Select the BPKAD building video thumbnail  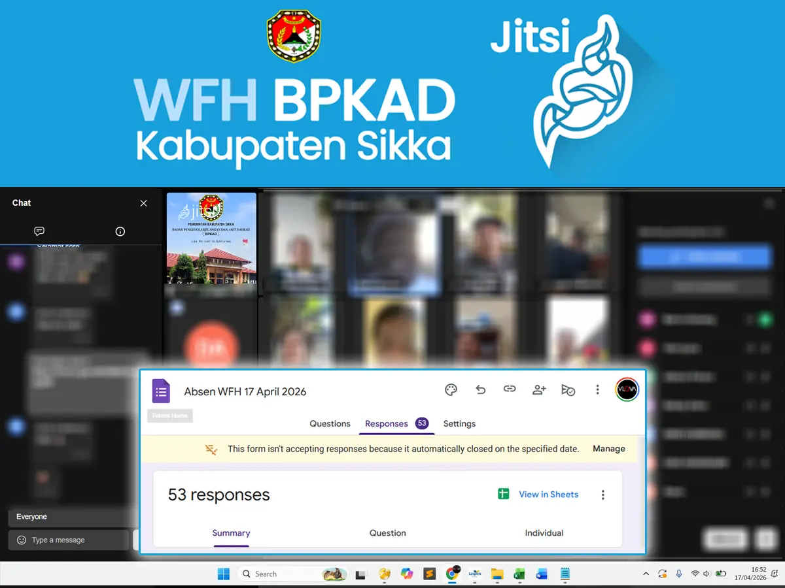point(211,238)
